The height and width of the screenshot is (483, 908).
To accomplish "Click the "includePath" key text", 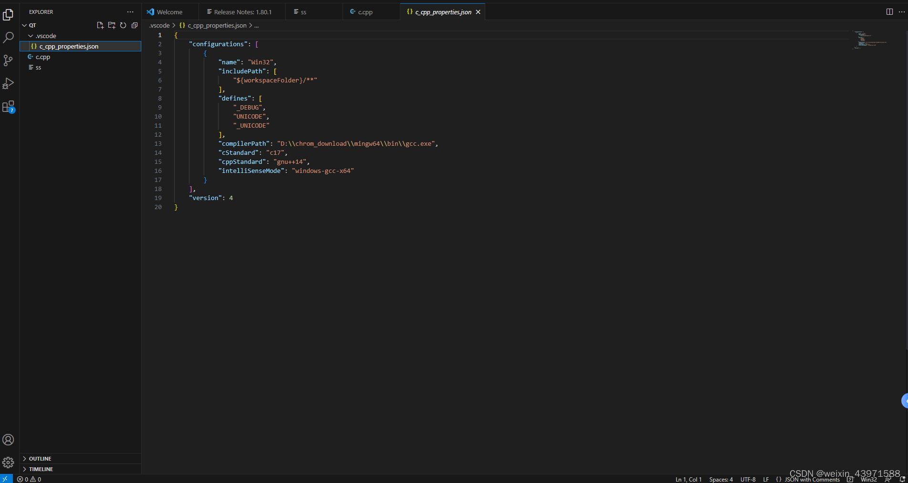I will tap(242, 71).
